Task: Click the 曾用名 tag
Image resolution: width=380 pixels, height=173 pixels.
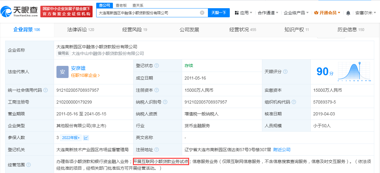Action: click(x=64, y=53)
